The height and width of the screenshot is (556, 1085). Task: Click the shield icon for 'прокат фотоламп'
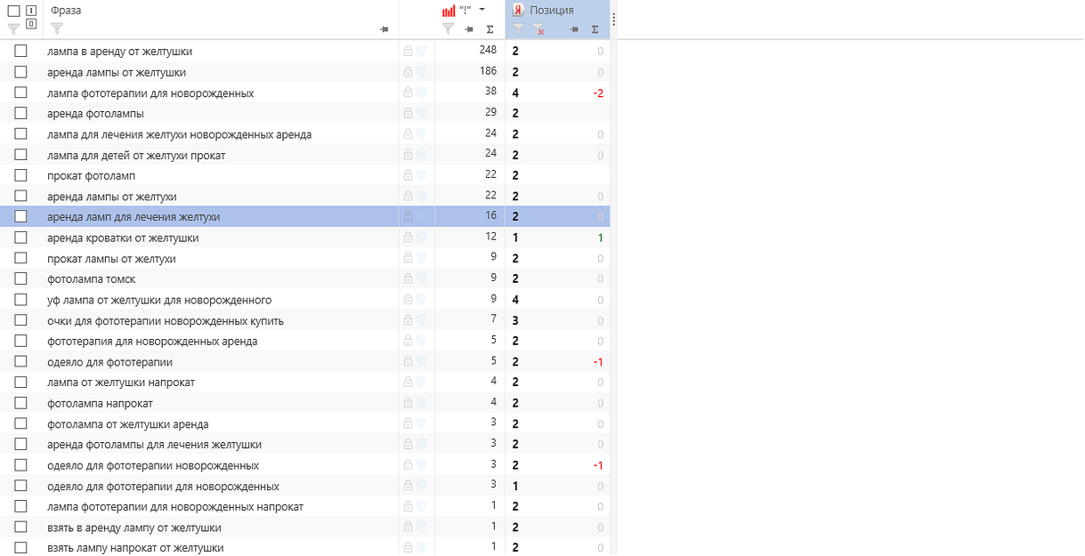(x=422, y=175)
